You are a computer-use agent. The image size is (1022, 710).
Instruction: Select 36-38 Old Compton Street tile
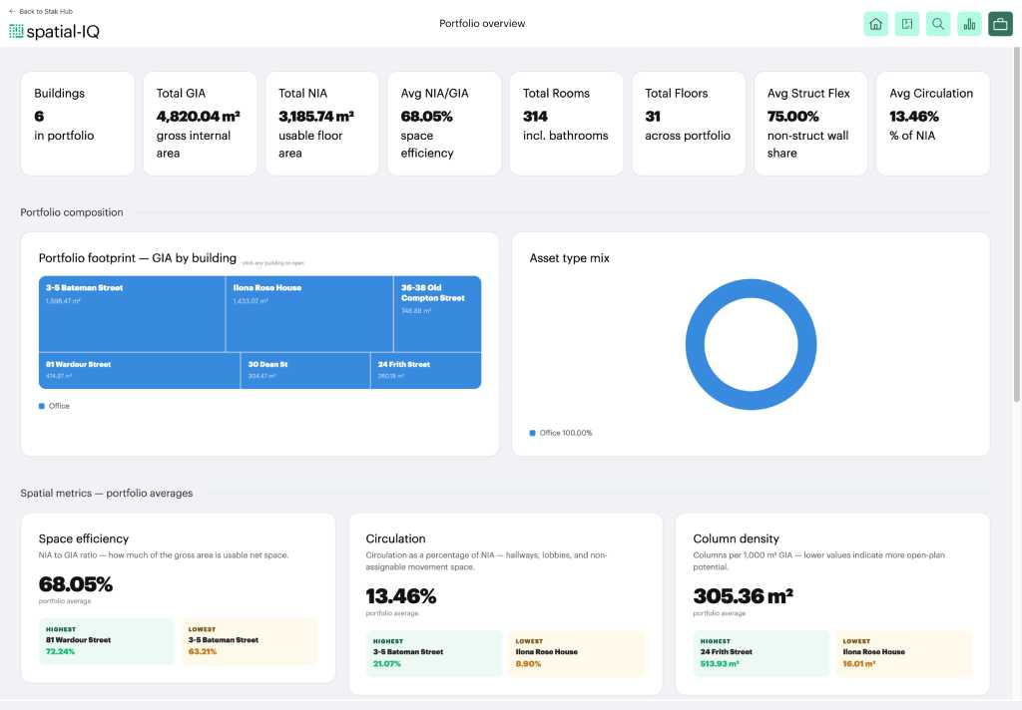437,314
